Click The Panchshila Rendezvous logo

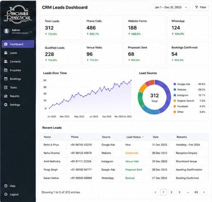pyautogui.click(x=18, y=14)
